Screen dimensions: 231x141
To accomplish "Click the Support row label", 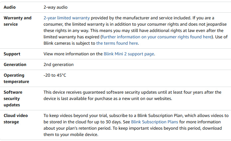I will coord(12,54).
